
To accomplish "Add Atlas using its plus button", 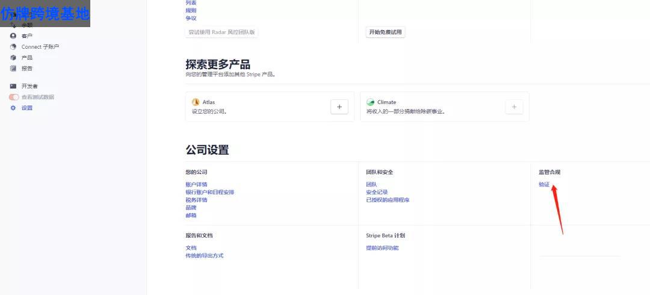I will (x=339, y=107).
